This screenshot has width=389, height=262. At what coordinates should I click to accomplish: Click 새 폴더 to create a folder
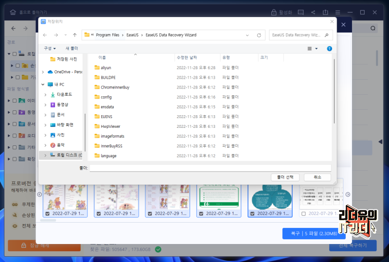71,49
